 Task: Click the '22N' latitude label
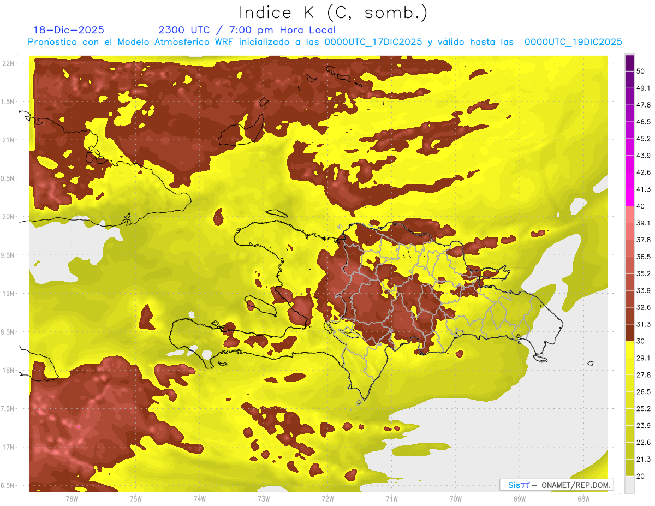click(9, 63)
